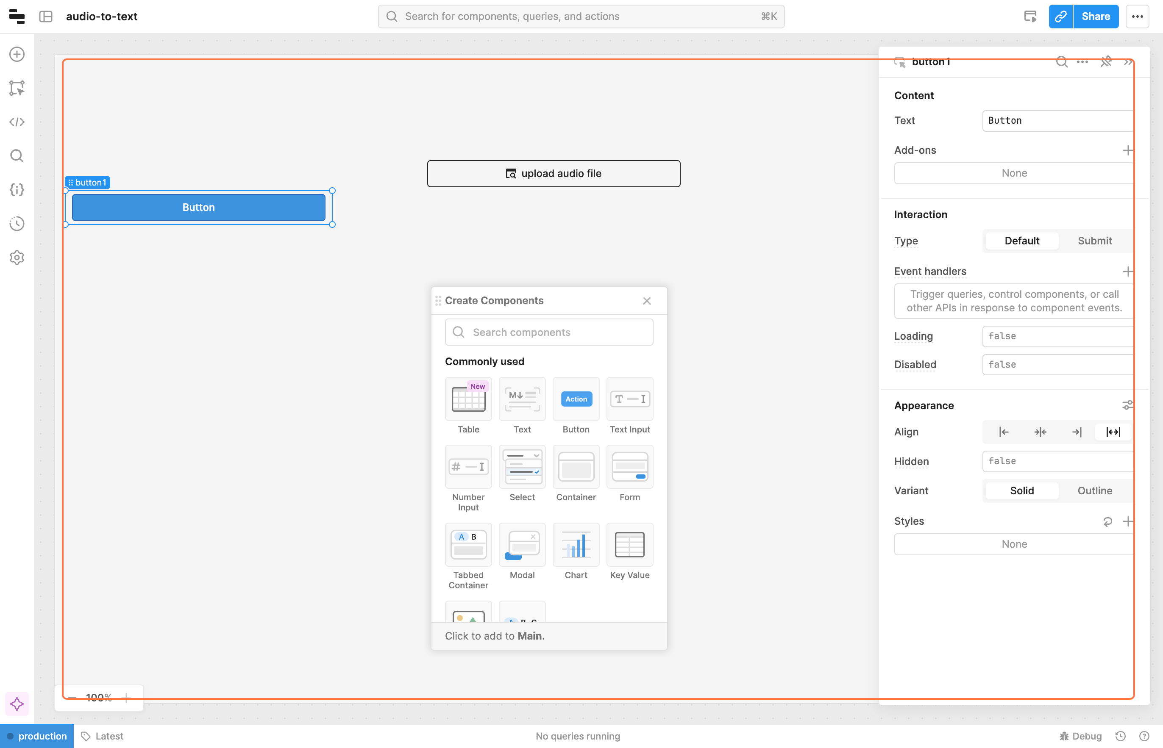Open the app Settings gear icon
Screen dimensions: 1163x748
click(x=17, y=258)
